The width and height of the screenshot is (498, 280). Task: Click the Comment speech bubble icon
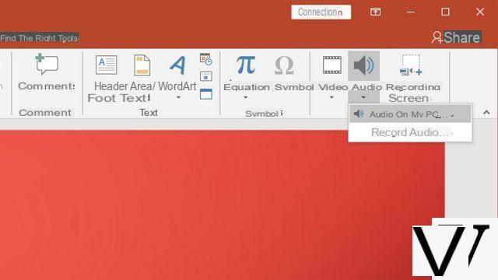[x=47, y=64]
